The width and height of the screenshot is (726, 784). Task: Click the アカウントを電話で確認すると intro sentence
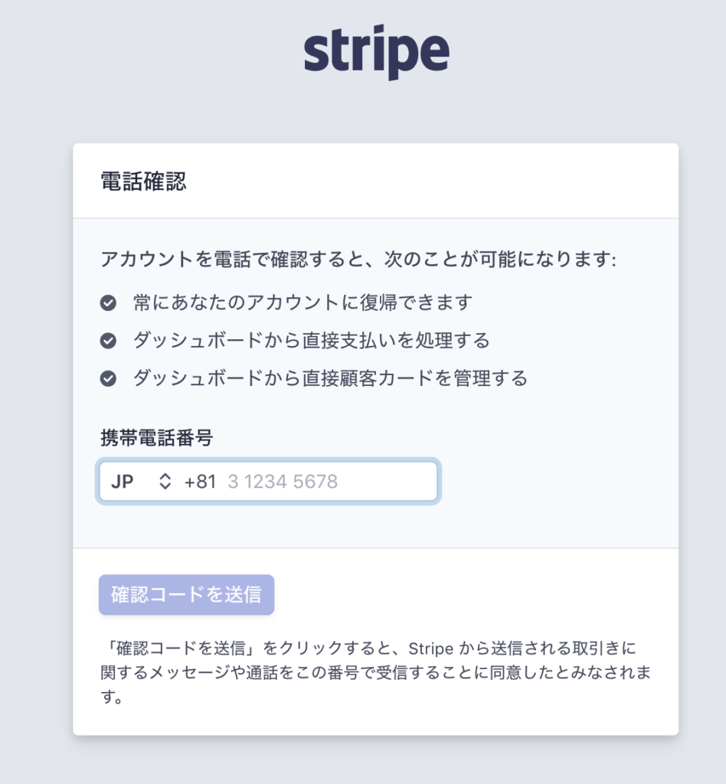coord(358,259)
